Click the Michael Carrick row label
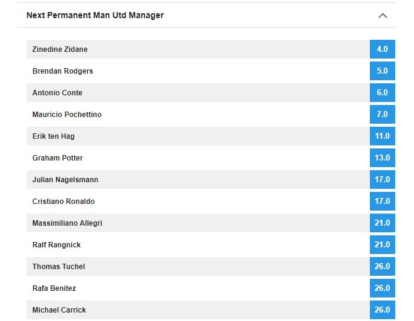Image resolution: width=414 pixels, height=321 pixels. tap(59, 310)
